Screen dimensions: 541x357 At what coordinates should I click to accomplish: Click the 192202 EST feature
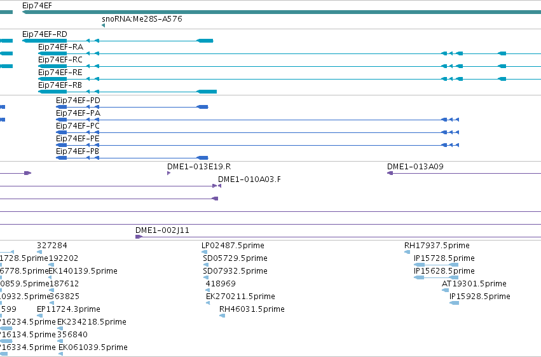[x=51, y=265]
